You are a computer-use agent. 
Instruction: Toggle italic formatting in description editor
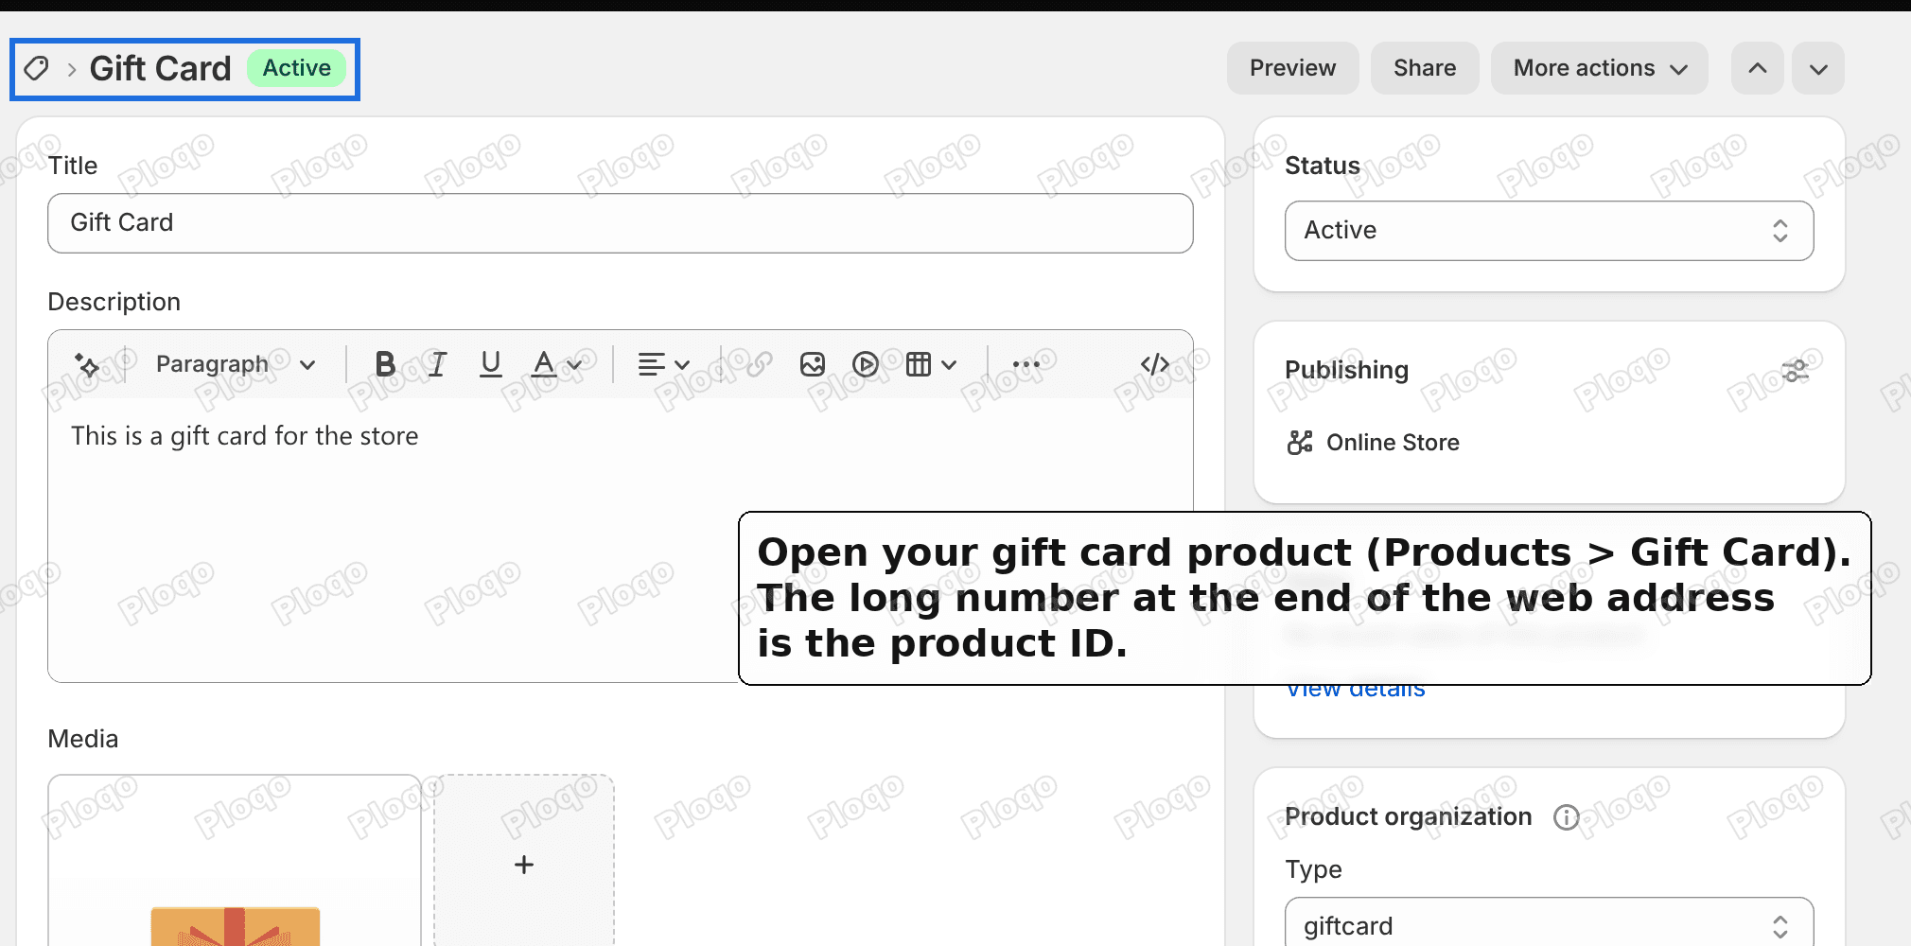437,364
